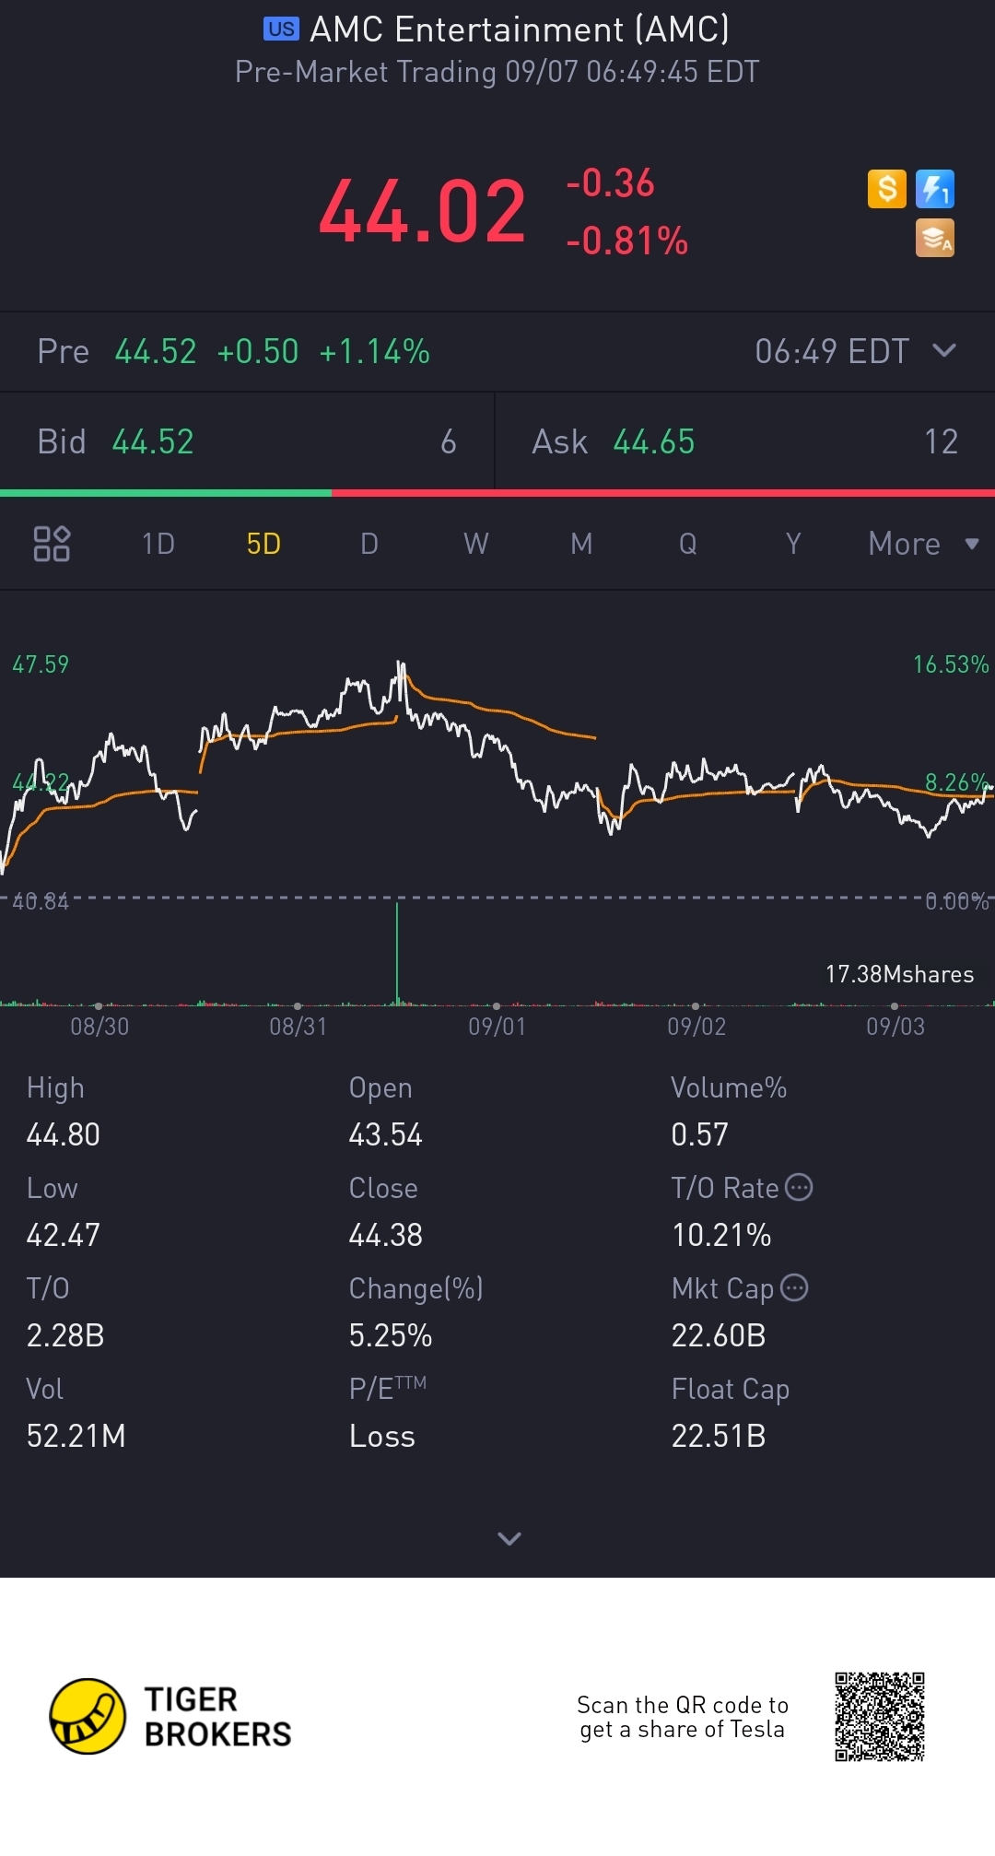Tap the blue lightning bolt badge icon
The image size is (995, 1856).
pyautogui.click(x=935, y=189)
